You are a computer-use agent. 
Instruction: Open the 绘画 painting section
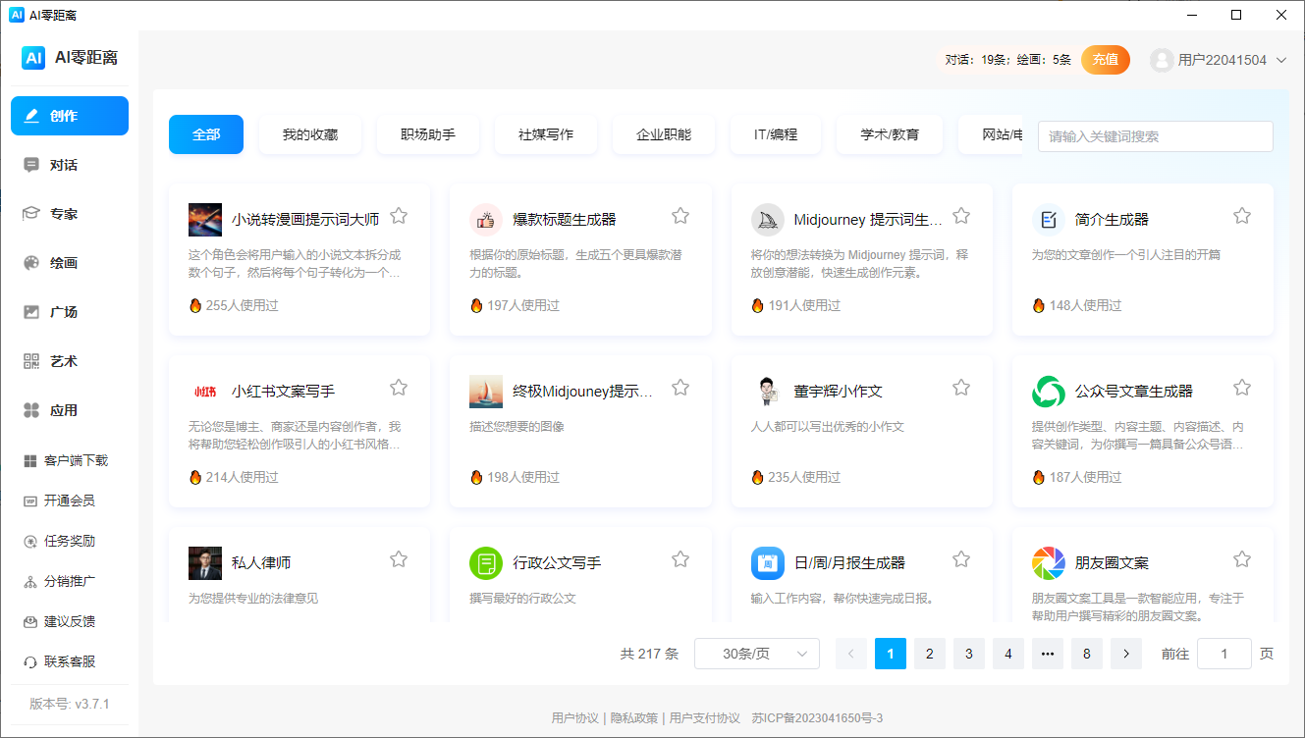(x=70, y=263)
